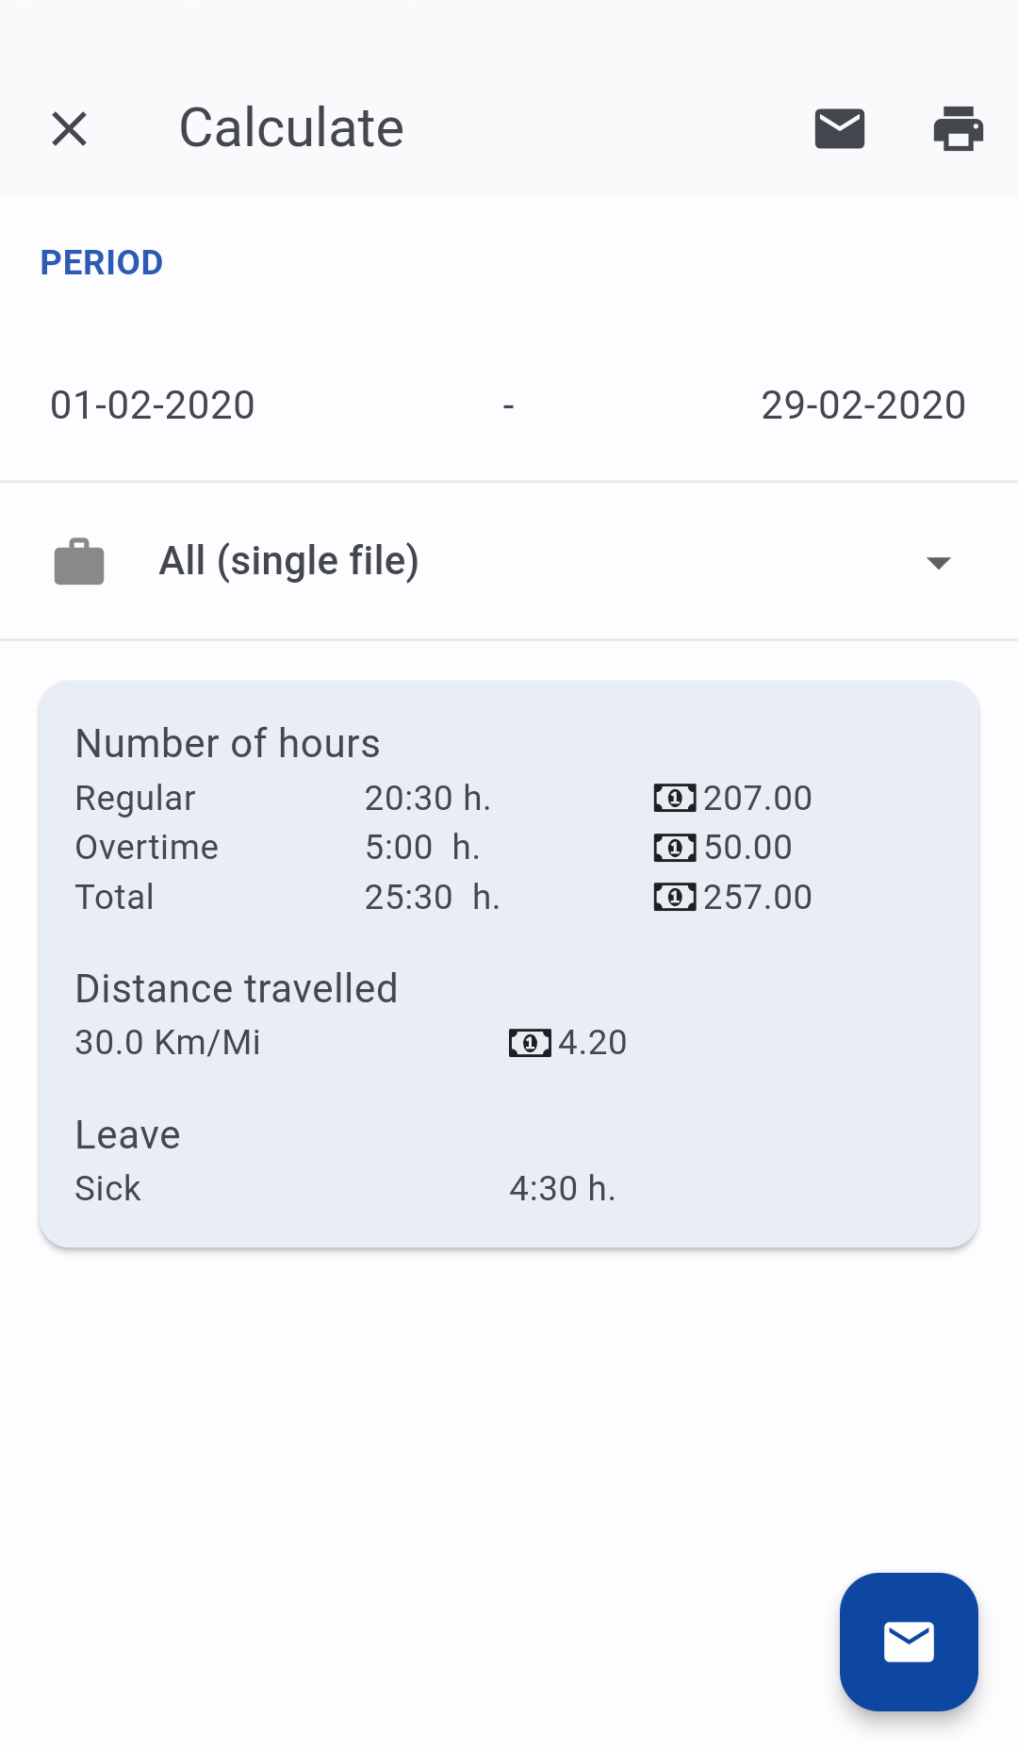Tap the printer icon in header
The height and width of the screenshot is (1751, 1018).
click(x=958, y=128)
